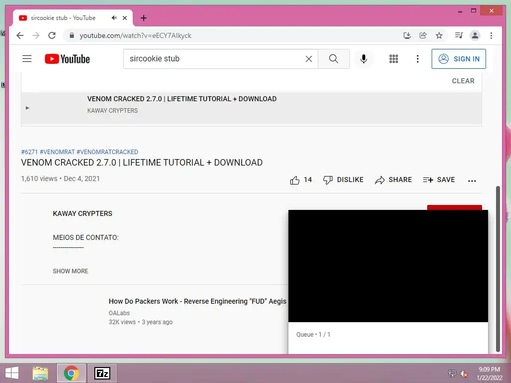Click CLEAR on the queue panel
The width and height of the screenshot is (511, 383).
[x=463, y=81]
